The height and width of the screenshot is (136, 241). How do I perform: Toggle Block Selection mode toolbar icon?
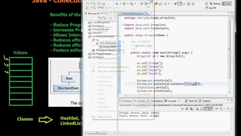point(189,4)
